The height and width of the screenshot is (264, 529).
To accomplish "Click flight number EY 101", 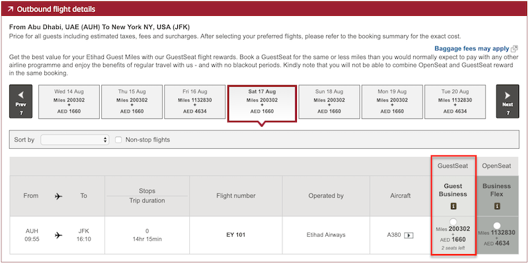I will 236,235.
